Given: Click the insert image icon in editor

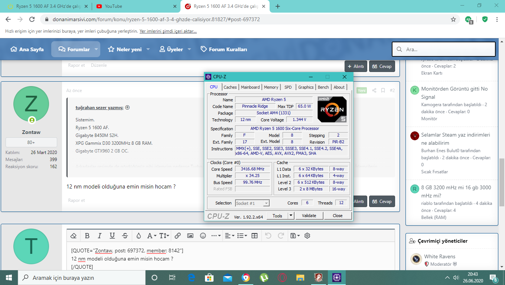Looking at the screenshot, I should (x=190, y=236).
